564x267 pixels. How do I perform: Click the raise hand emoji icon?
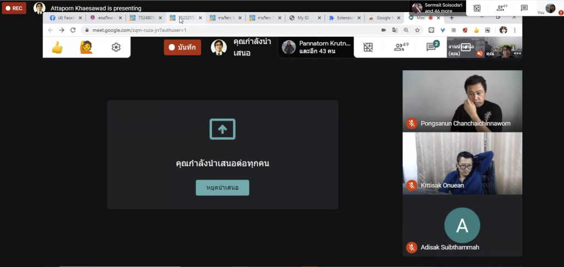(x=86, y=48)
